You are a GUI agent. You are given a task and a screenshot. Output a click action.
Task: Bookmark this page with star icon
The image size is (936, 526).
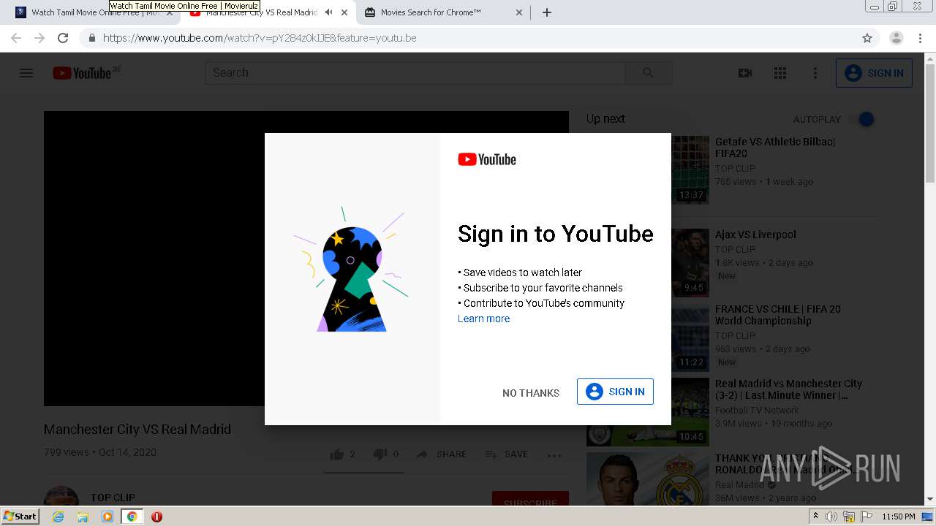(867, 38)
